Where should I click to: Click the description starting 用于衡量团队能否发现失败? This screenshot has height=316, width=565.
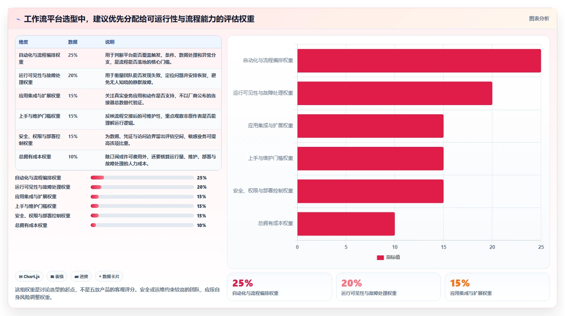click(161, 79)
